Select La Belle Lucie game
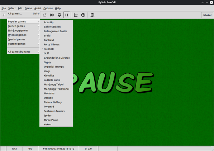 56,80
